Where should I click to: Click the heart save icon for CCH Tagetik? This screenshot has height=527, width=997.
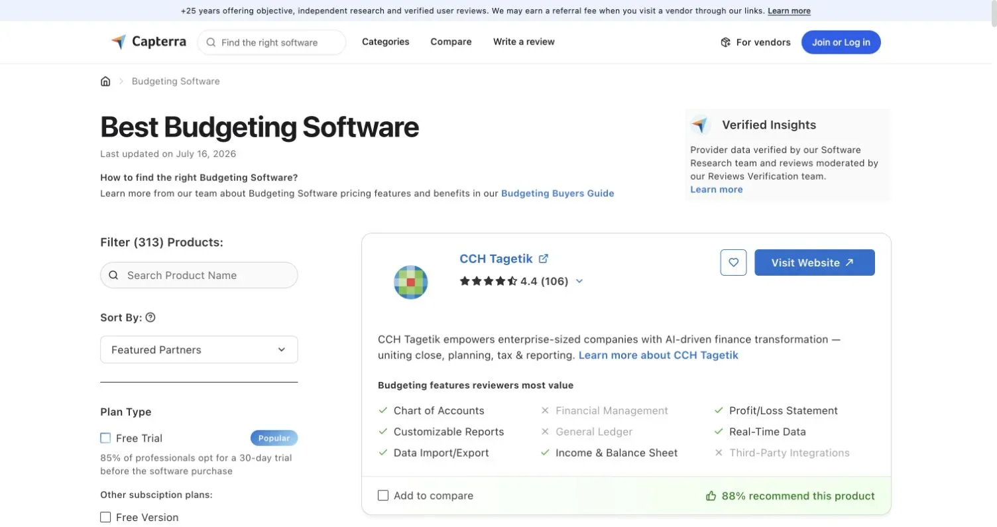[x=733, y=263]
